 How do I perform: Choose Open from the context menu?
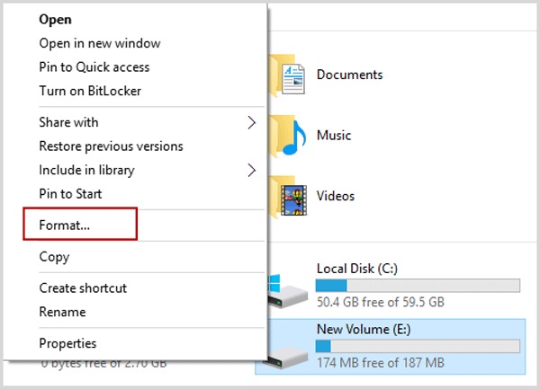pyautogui.click(x=56, y=19)
